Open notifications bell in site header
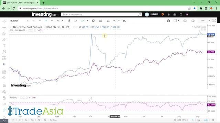 click(169, 14)
